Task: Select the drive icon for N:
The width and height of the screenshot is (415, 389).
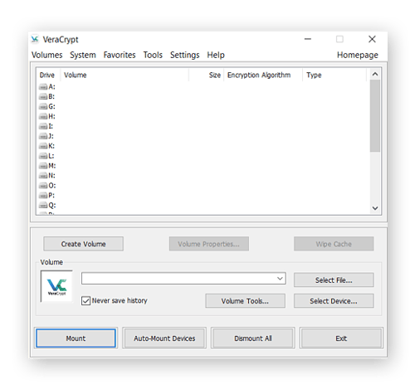Action: click(43, 176)
